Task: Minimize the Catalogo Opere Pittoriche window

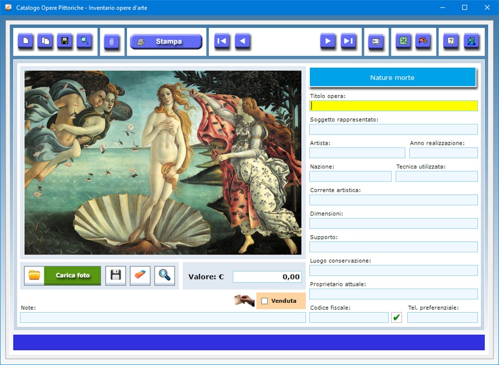Action: tap(443, 7)
